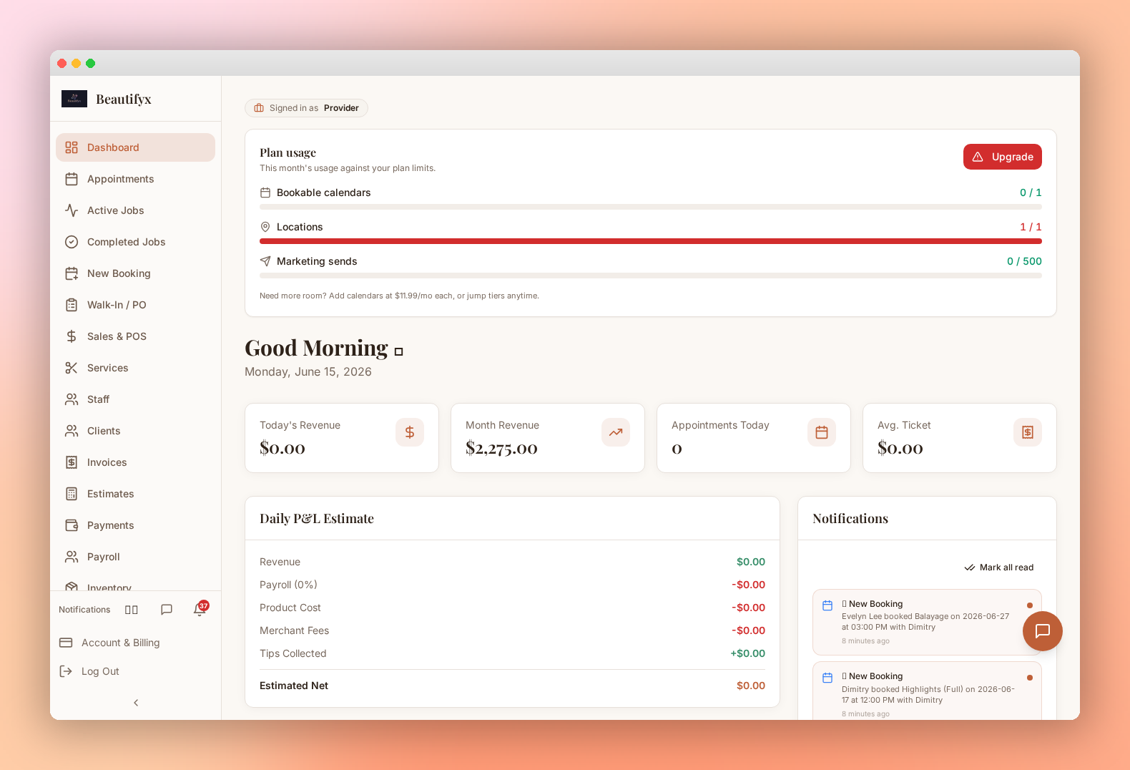The width and height of the screenshot is (1130, 770).
Task: Click the Active Jobs pulse icon
Action: point(72,210)
